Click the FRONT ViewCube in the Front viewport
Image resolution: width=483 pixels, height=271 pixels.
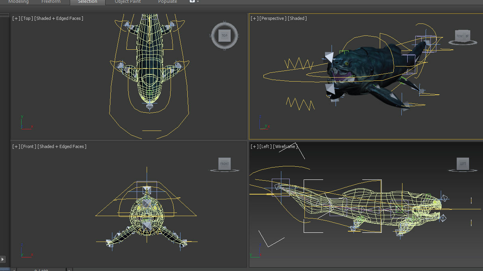(224, 164)
